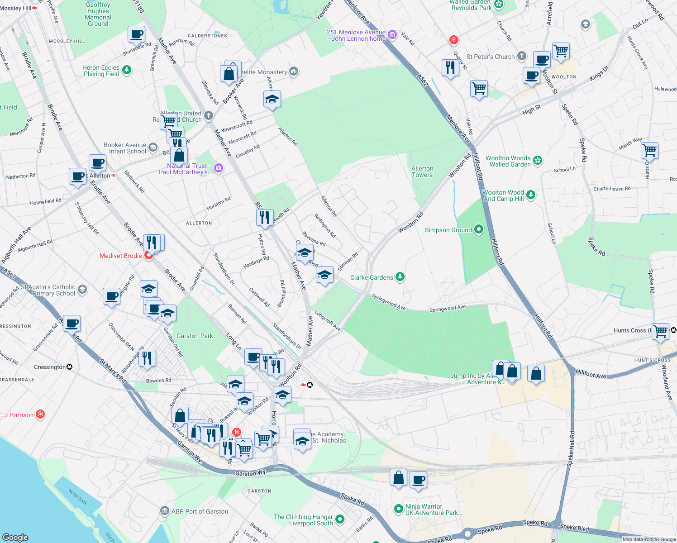This screenshot has height=543, width=677.
Task: Select the shopping cart marker in Woolton village
Action: click(561, 51)
